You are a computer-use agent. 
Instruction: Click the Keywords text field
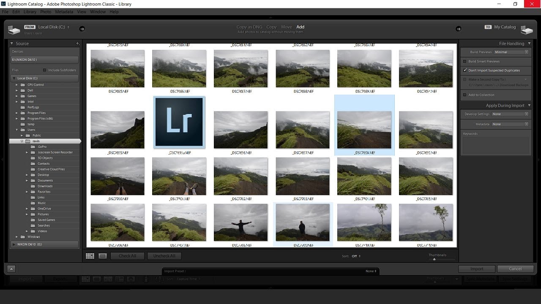pyautogui.click(x=495, y=146)
